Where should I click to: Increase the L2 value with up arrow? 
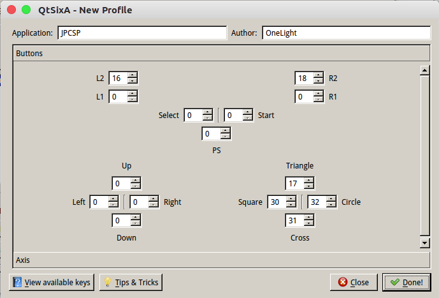click(133, 75)
